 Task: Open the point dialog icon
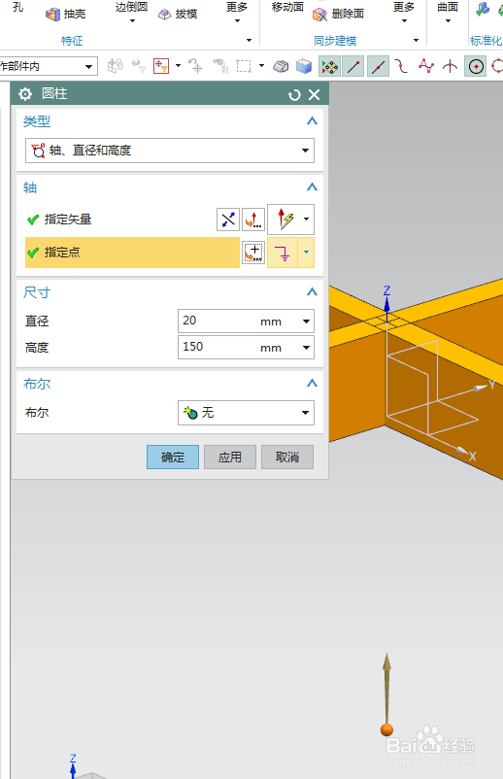pos(253,253)
